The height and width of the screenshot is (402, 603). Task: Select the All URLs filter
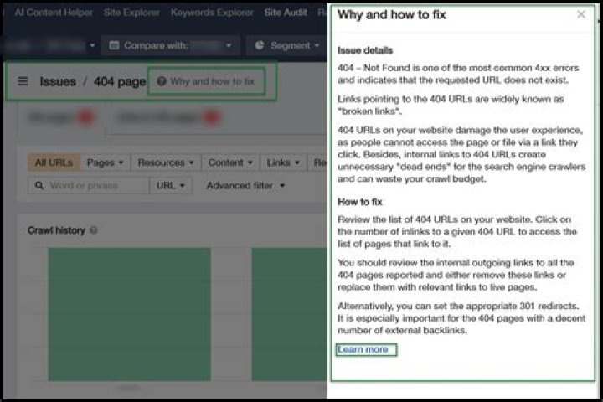coord(54,162)
